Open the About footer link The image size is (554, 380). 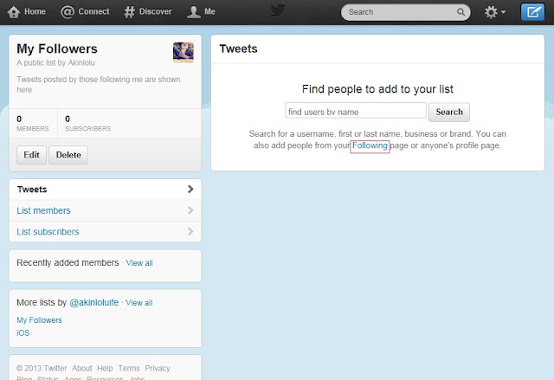(x=82, y=369)
